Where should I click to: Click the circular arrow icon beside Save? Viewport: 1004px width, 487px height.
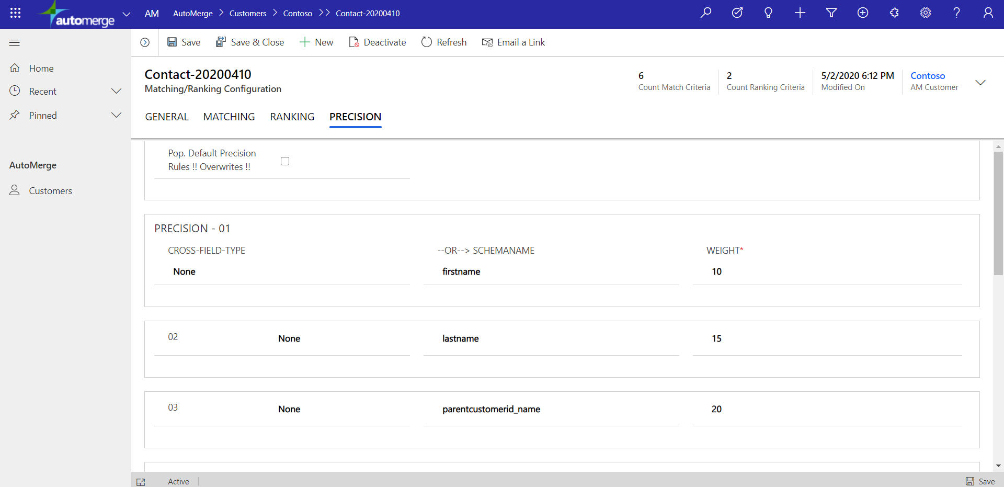click(145, 42)
